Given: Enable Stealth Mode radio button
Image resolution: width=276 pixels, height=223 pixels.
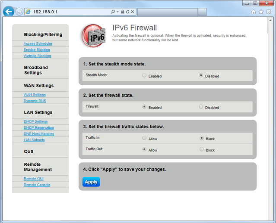Looking at the screenshot, I should [144, 75].
